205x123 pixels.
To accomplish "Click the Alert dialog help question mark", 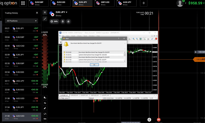I will tap(119, 39).
